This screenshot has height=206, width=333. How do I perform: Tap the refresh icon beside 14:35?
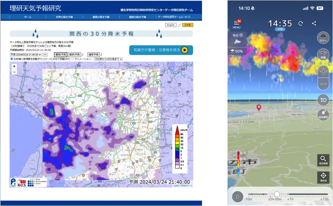tap(300, 23)
